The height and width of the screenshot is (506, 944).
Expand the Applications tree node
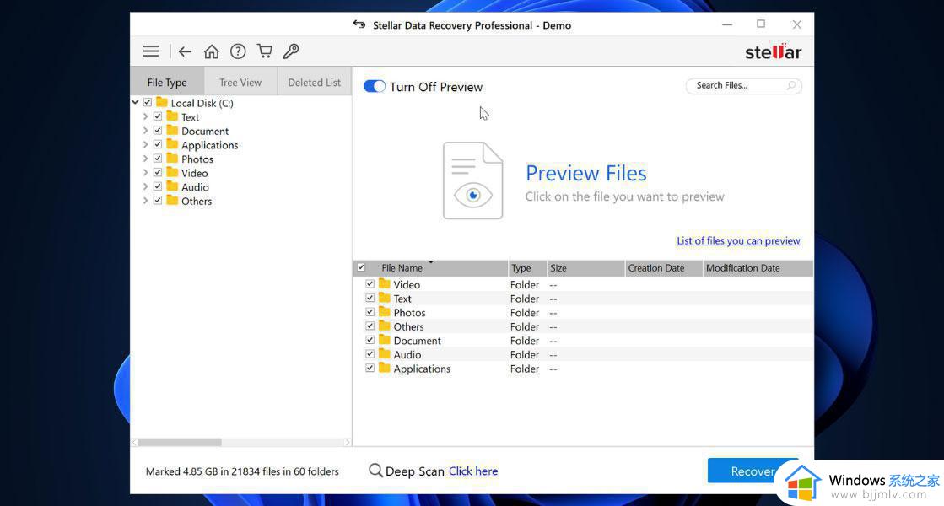click(145, 144)
